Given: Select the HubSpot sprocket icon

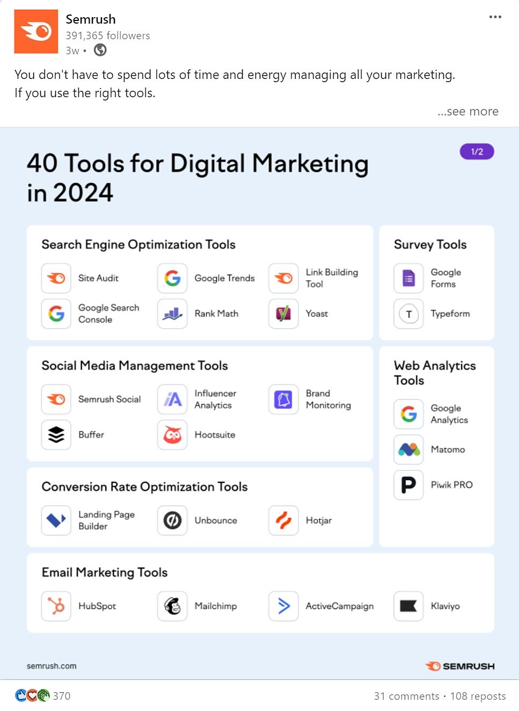Looking at the screenshot, I should click(56, 606).
